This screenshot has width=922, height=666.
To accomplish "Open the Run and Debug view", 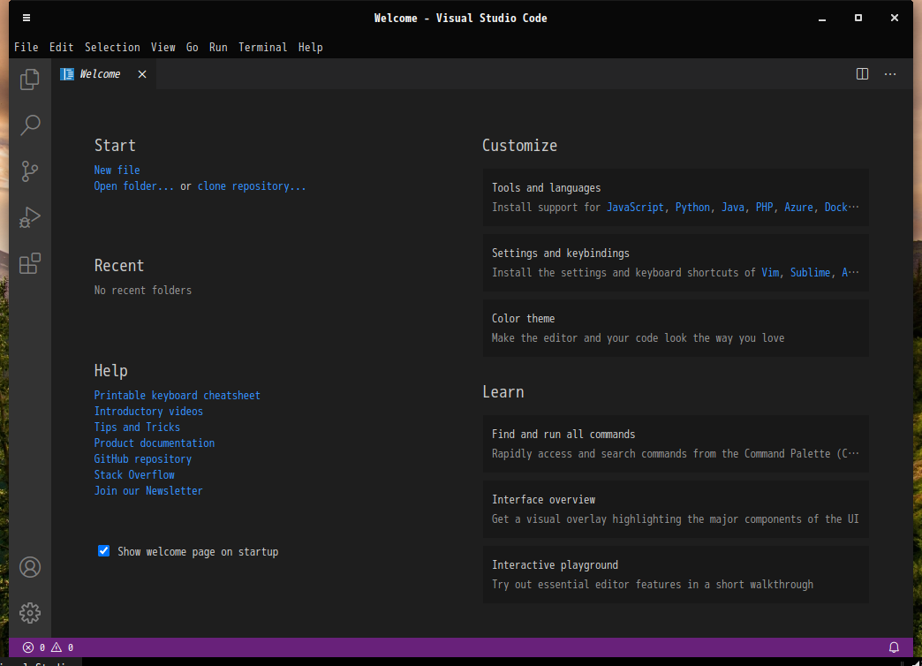I will [29, 217].
